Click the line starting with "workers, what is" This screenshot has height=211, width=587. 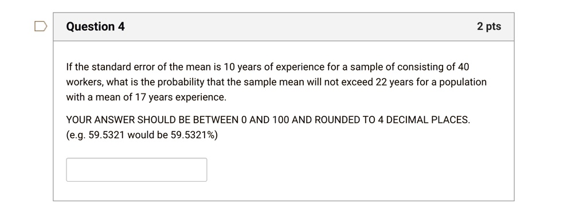pyautogui.click(x=276, y=83)
